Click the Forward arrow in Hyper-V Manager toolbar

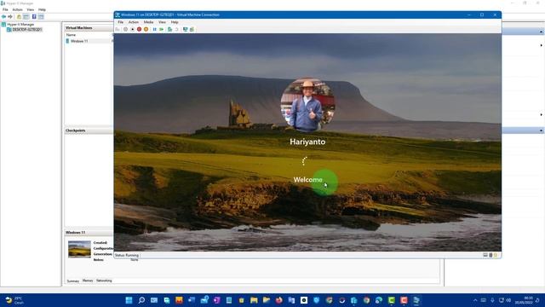point(10,17)
